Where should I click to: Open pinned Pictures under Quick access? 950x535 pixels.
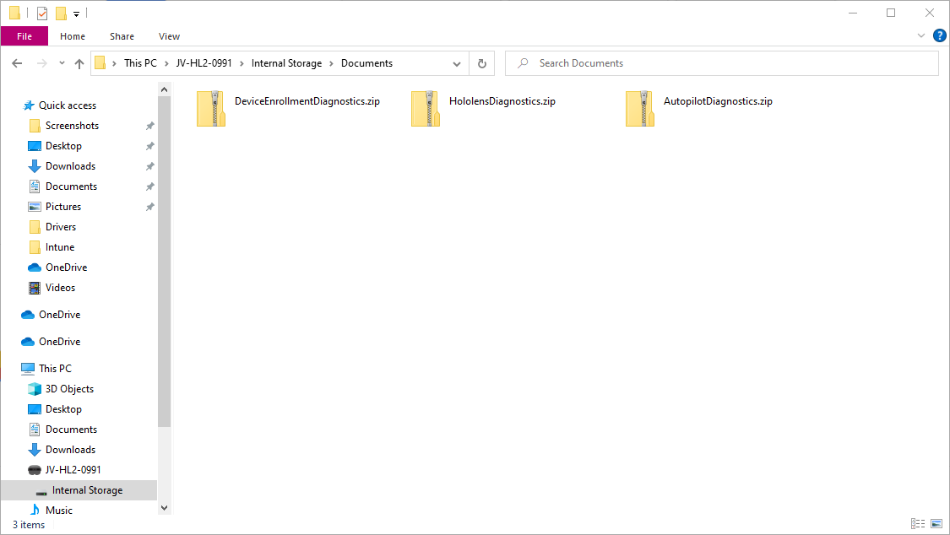pos(63,207)
